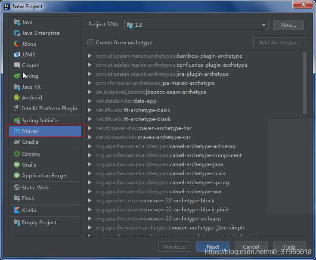Screen dimensions: 316x260
Task: Click New... SDK button
Action: 288,25
